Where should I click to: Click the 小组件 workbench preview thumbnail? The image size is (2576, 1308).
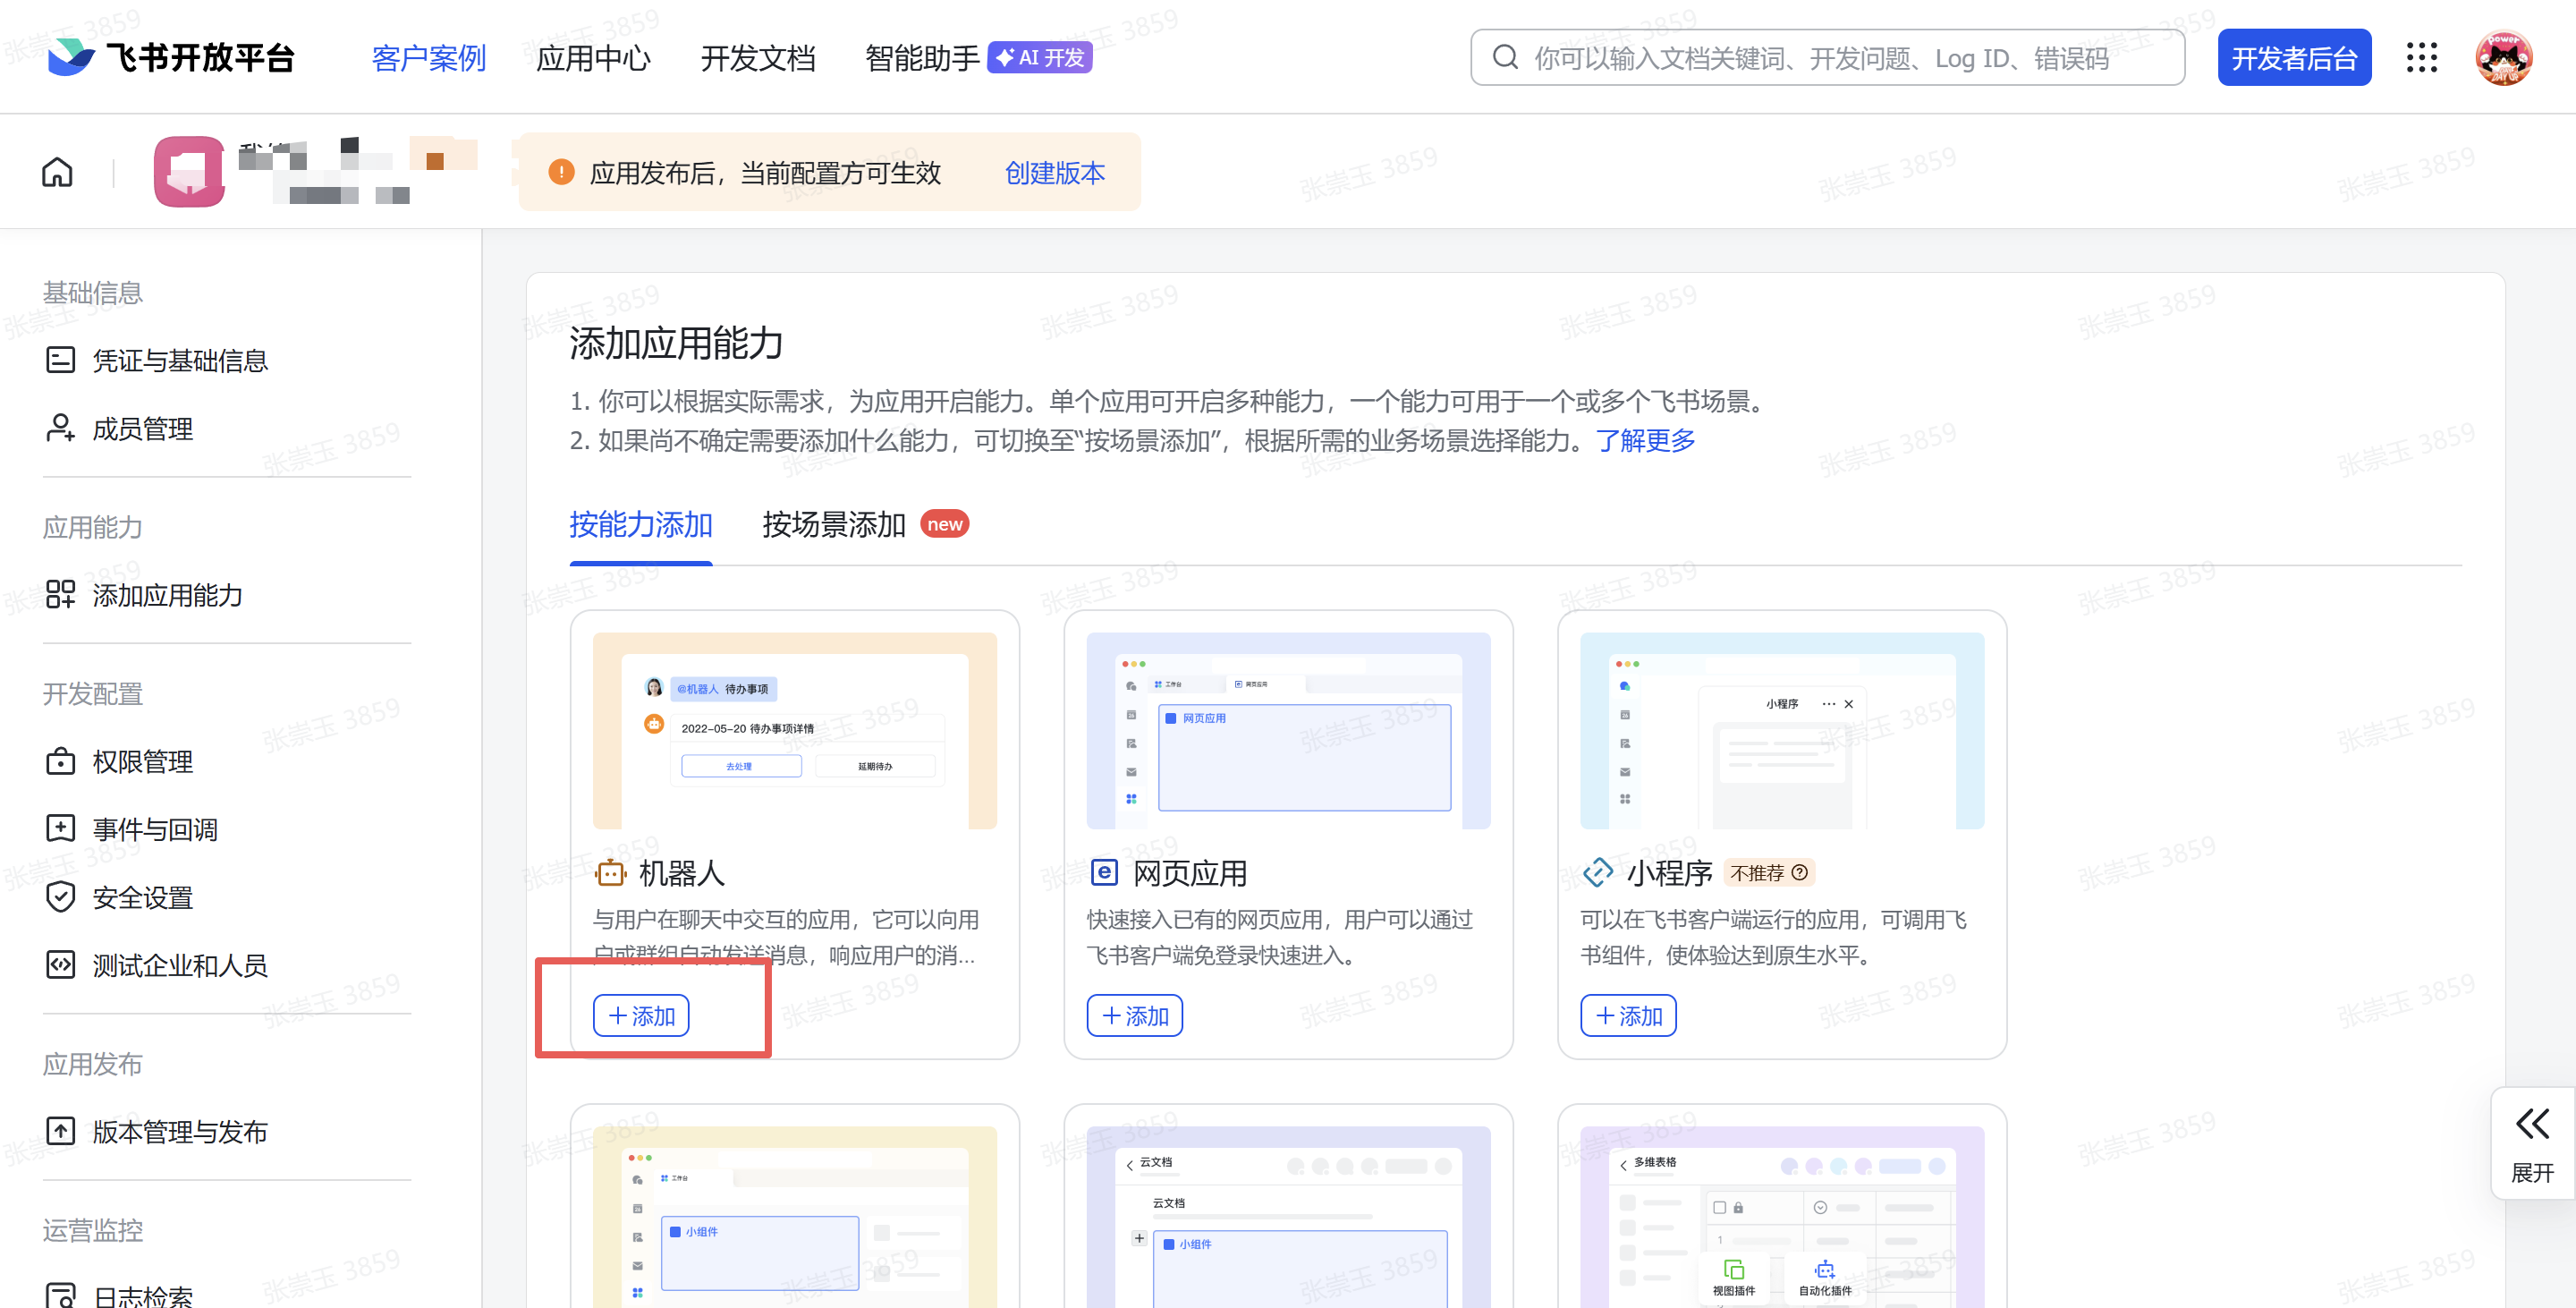pyautogui.click(x=795, y=1216)
